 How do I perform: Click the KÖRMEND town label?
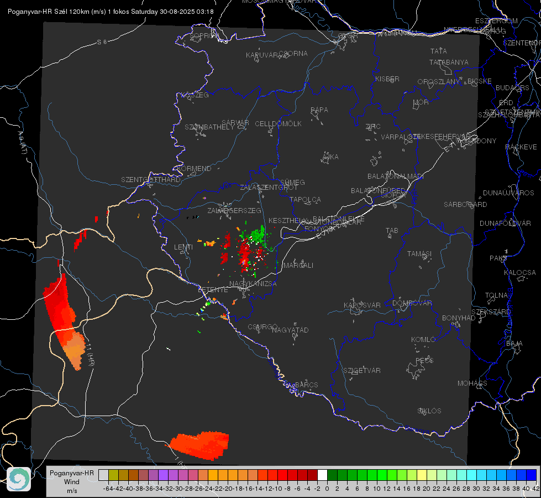[195, 169]
